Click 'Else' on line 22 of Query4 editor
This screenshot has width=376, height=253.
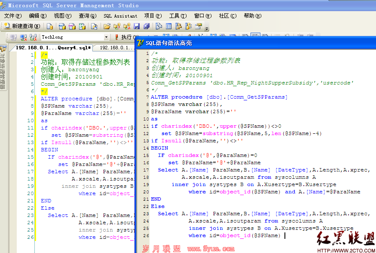[48, 208]
